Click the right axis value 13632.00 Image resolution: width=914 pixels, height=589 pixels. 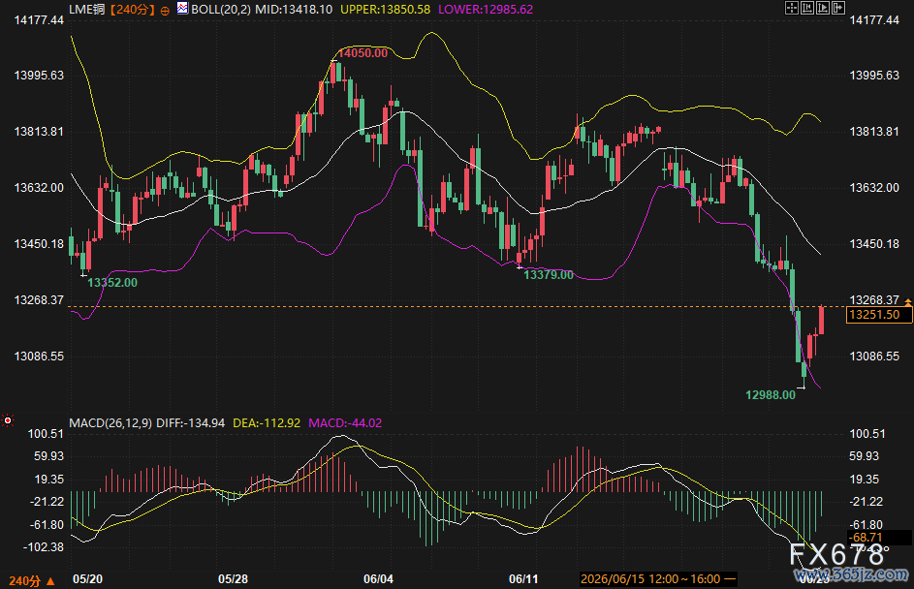pos(874,188)
